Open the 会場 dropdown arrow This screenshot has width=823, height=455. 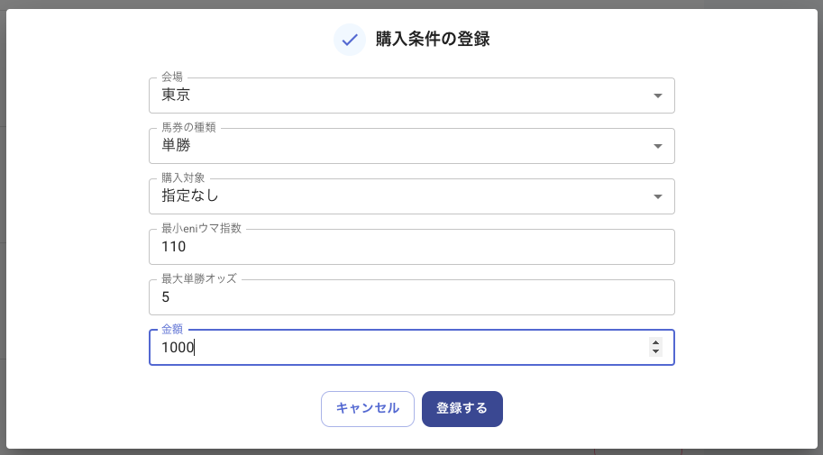[657, 96]
